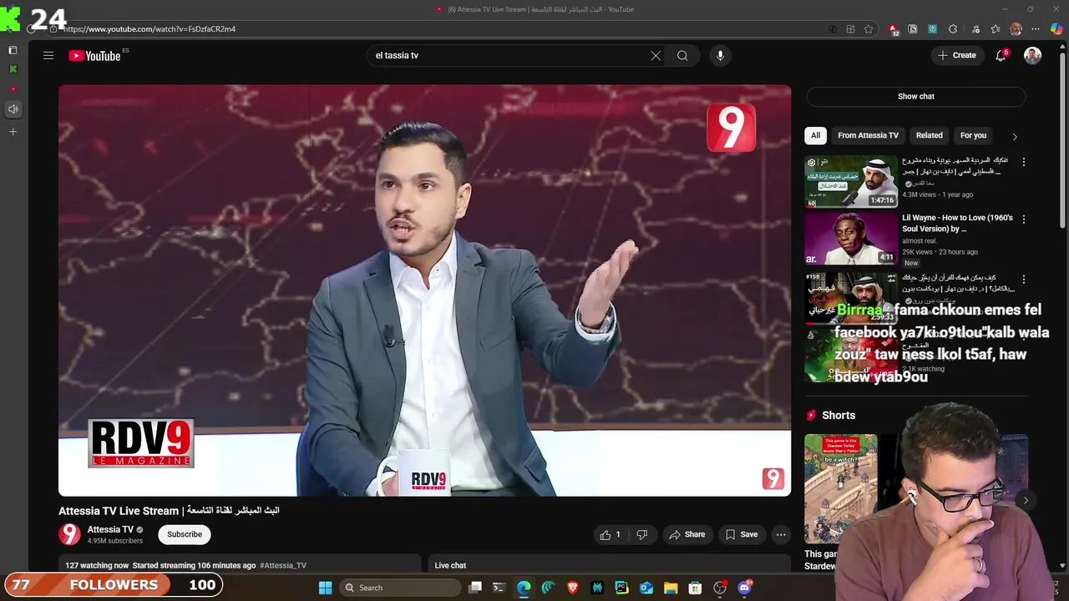
Task: Click the taskbar Search box
Action: pos(401,588)
